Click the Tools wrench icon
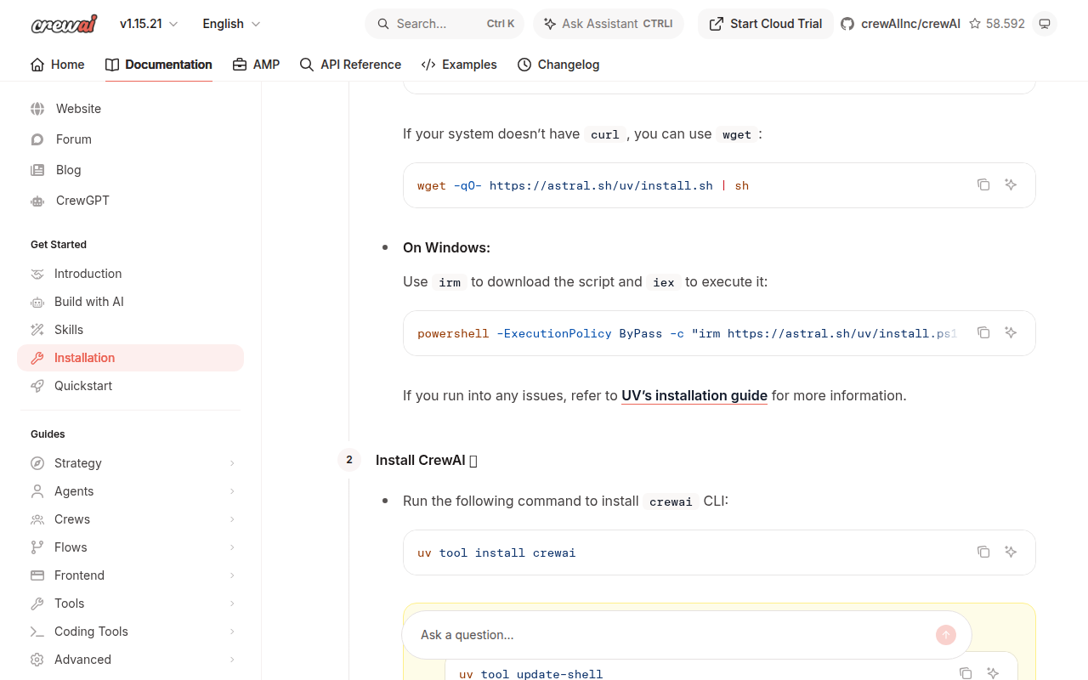This screenshot has height=680, width=1088. [x=37, y=603]
